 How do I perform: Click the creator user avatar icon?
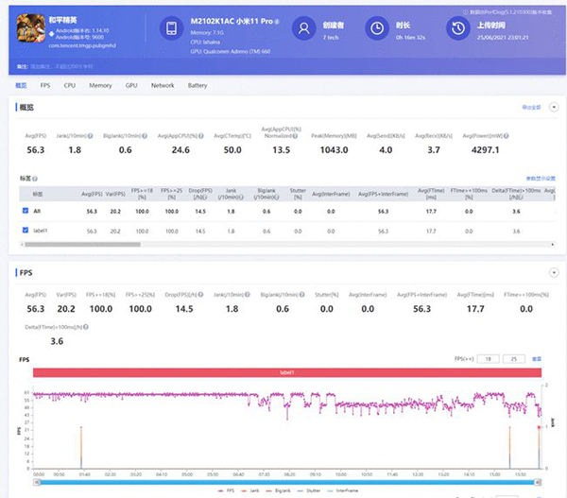[304, 28]
